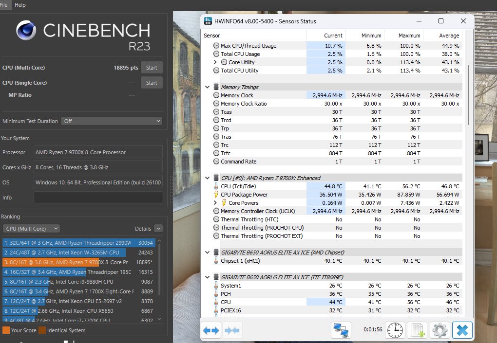
Task: Click the Info input field
Action: click(x=98, y=198)
